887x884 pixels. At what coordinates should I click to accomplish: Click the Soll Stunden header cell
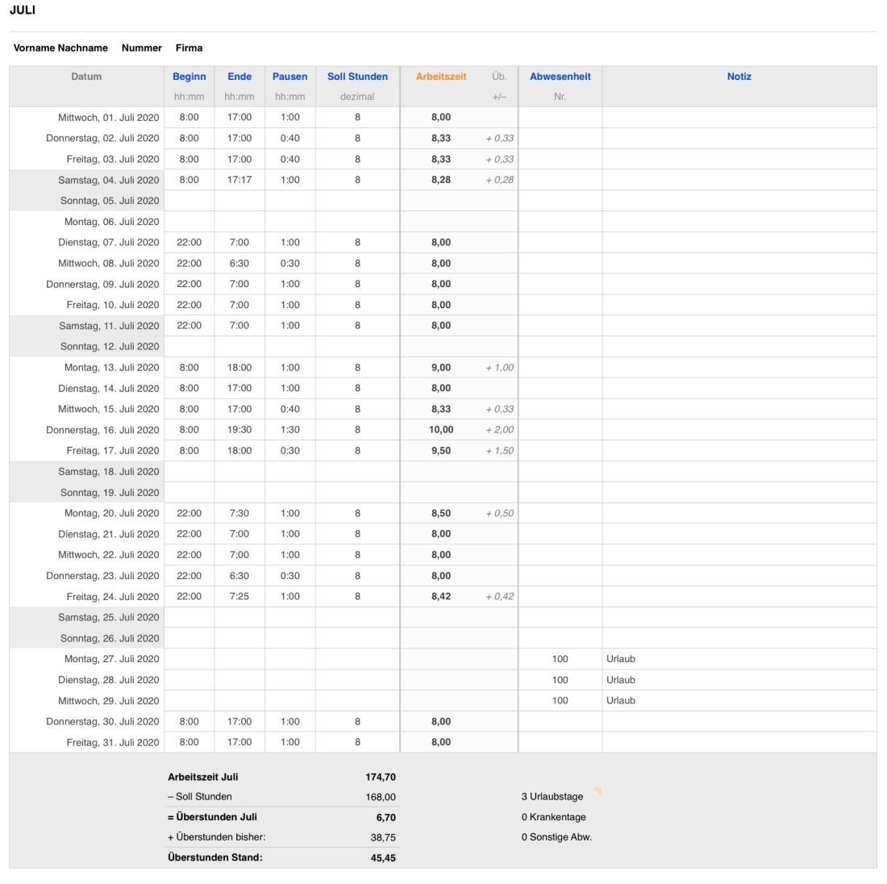(x=357, y=77)
